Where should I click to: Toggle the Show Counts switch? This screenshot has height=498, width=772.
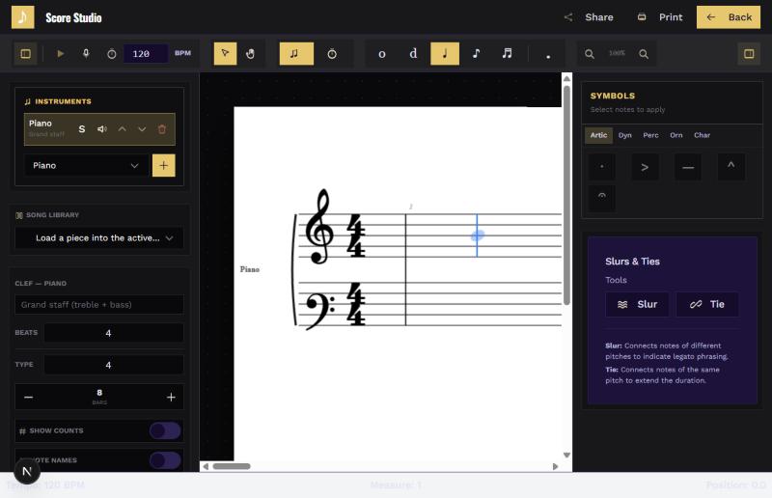point(165,430)
